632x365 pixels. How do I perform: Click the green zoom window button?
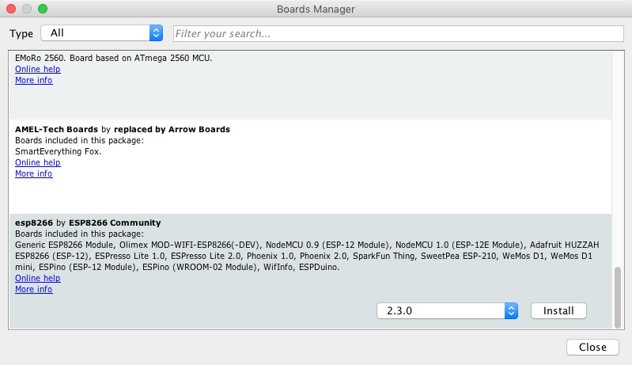pos(43,9)
